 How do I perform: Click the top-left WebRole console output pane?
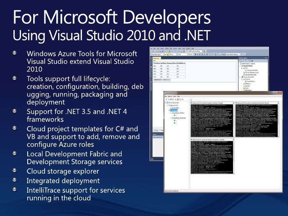[212, 121]
